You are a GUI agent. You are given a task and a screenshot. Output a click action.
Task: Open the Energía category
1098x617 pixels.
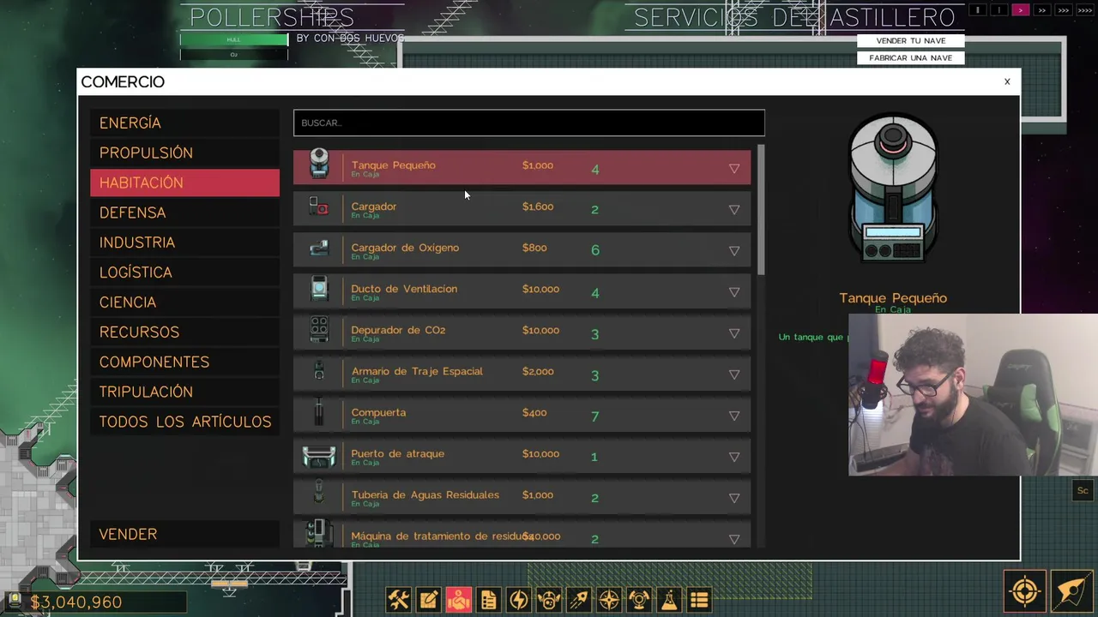click(184, 123)
